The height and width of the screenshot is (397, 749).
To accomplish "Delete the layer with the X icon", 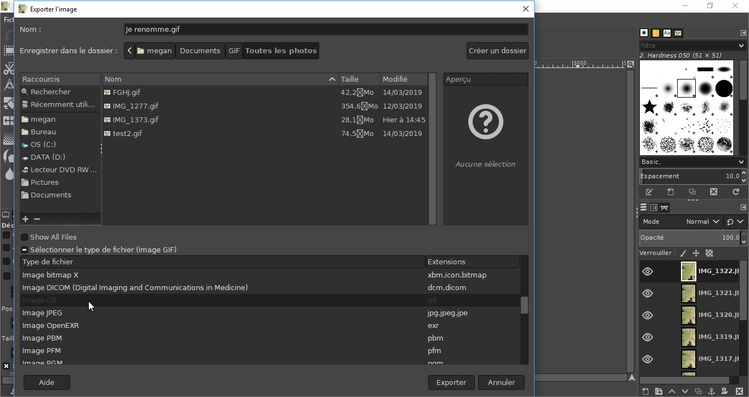I will 739,392.
